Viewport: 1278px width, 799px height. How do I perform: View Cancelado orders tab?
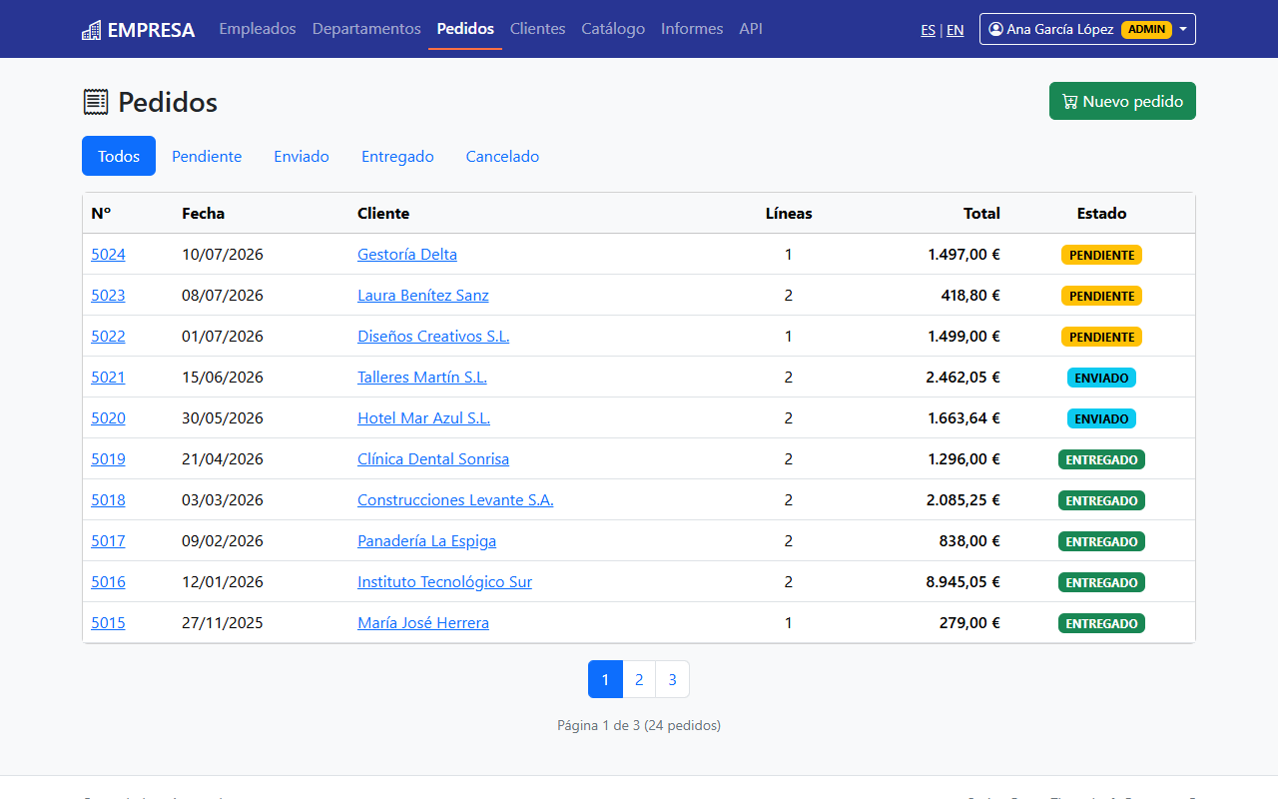pyautogui.click(x=502, y=156)
